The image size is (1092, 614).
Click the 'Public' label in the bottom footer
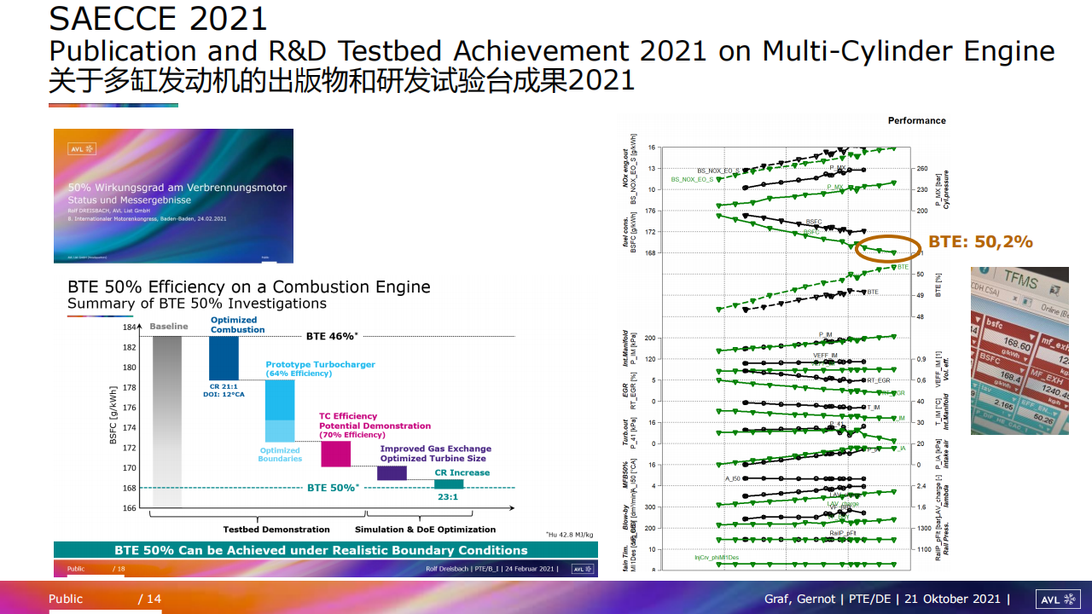66,599
